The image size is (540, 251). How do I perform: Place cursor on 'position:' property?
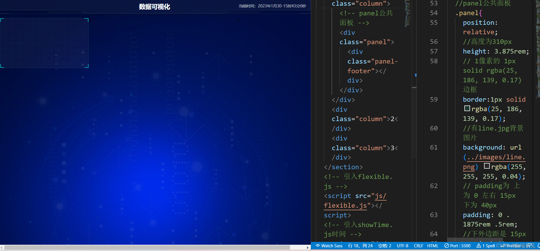point(480,23)
